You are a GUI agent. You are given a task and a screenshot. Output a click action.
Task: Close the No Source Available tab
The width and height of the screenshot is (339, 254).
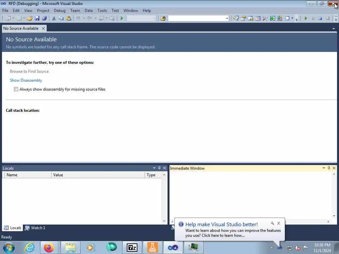(43, 28)
